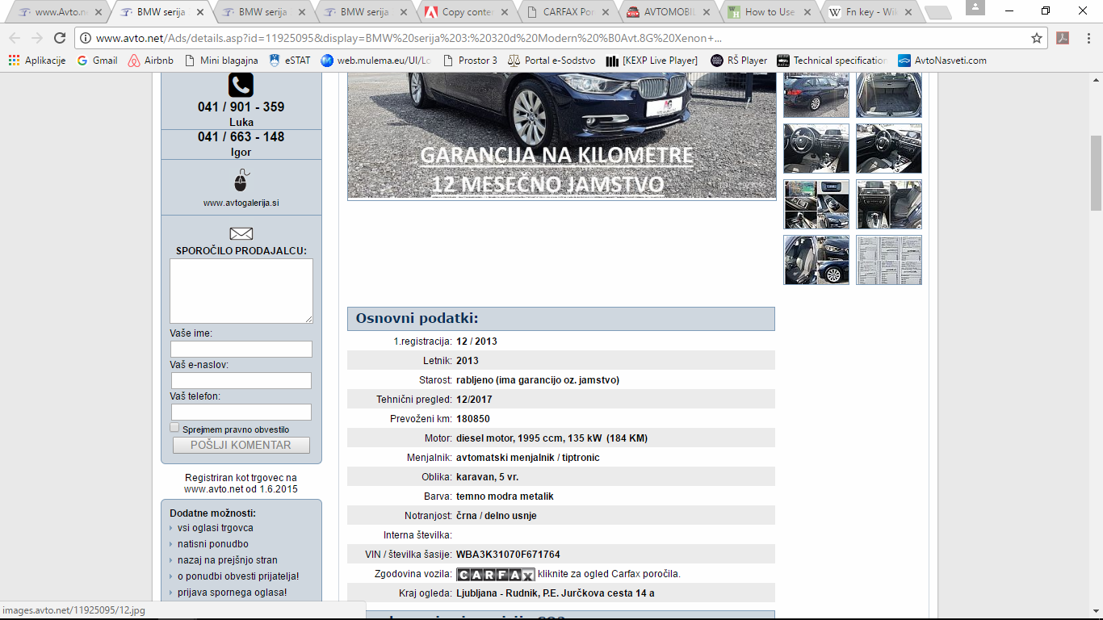Switch to the Copy content tab
The image size is (1103, 620).
[x=467, y=12]
